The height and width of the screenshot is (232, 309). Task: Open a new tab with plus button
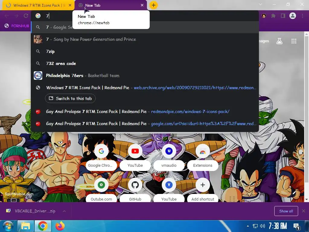154,5
